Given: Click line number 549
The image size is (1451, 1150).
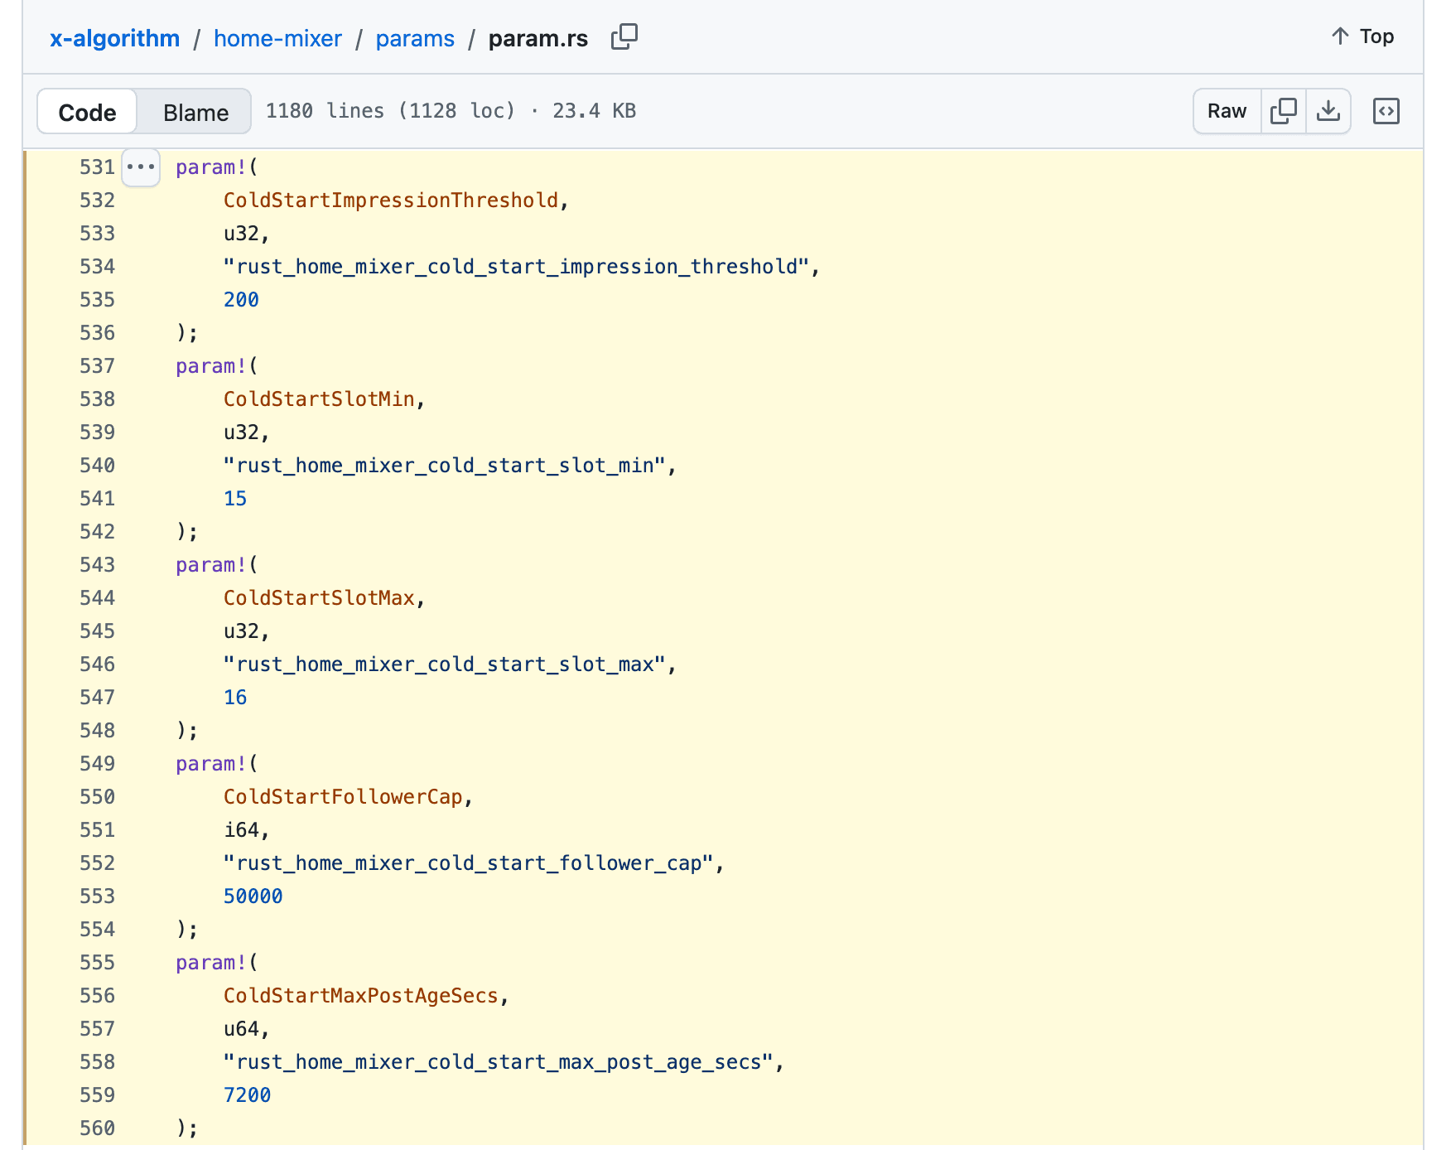Looking at the screenshot, I should pyautogui.click(x=97, y=764).
